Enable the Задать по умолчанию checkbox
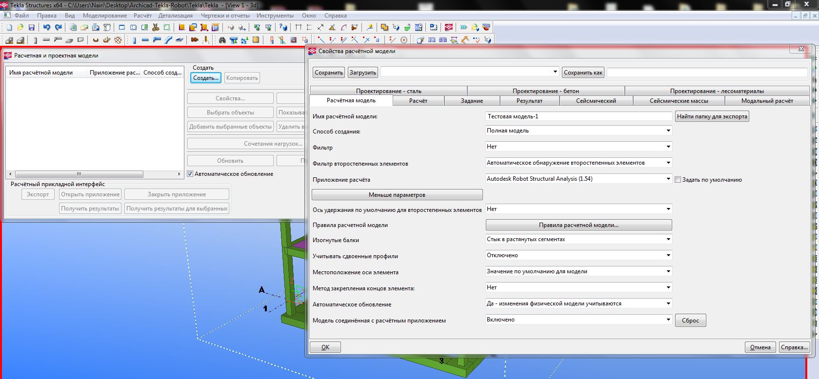 (678, 180)
